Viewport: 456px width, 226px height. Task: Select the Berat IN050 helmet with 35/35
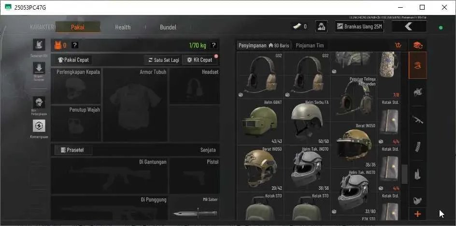click(354, 145)
